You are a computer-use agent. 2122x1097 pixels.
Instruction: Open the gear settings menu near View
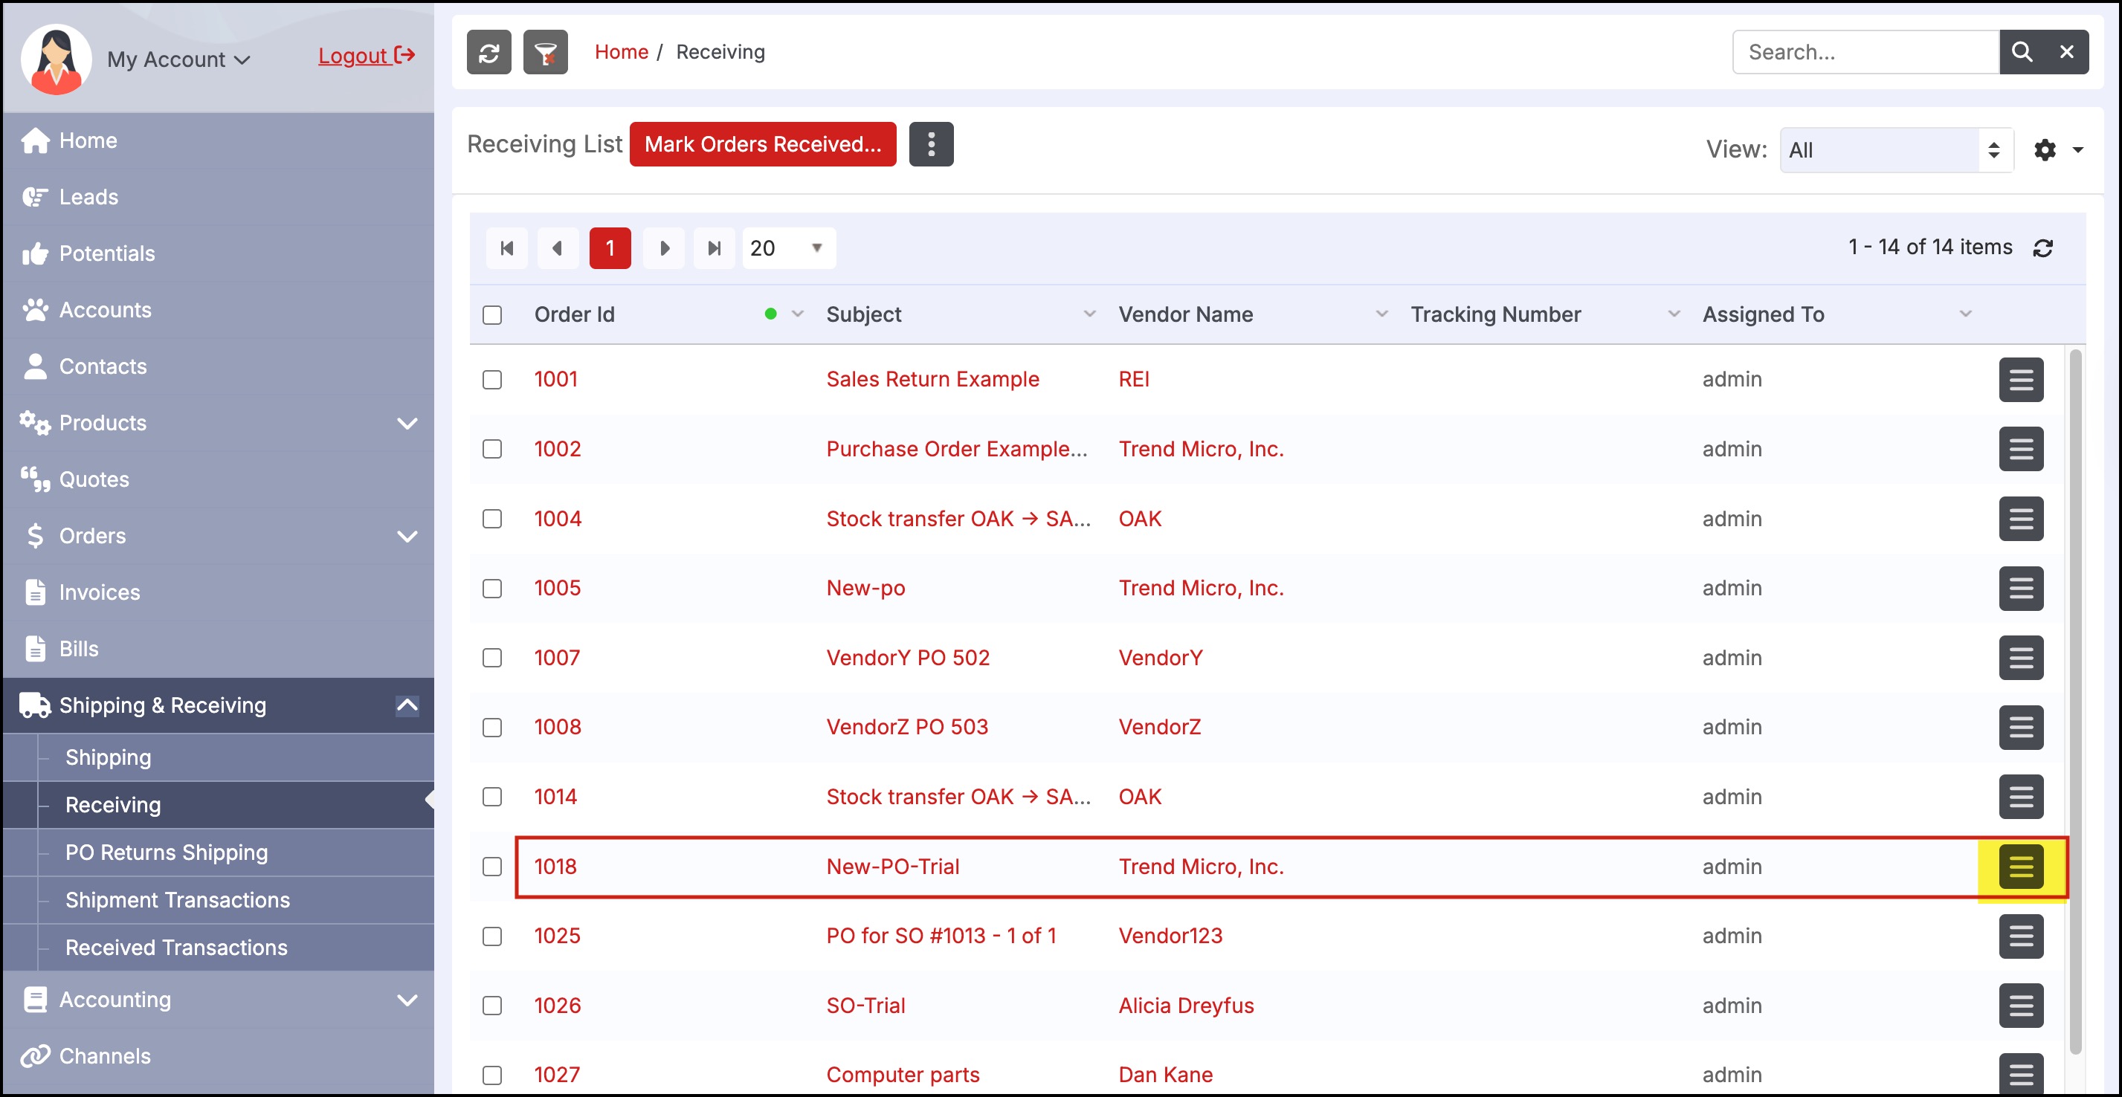point(2058,150)
